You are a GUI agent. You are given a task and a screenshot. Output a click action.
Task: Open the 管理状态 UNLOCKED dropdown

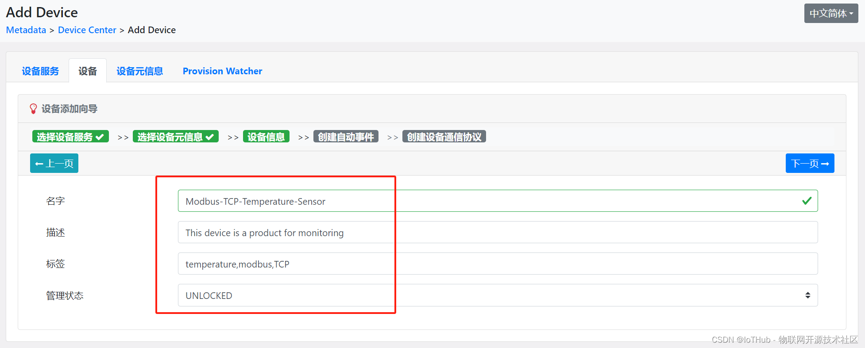click(x=498, y=295)
